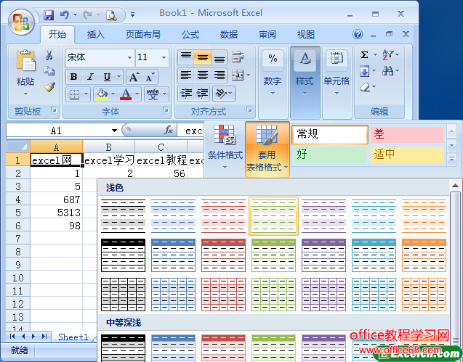463x362 pixels.
Task: Copy selection using the copy icon
Action: pos(49,71)
